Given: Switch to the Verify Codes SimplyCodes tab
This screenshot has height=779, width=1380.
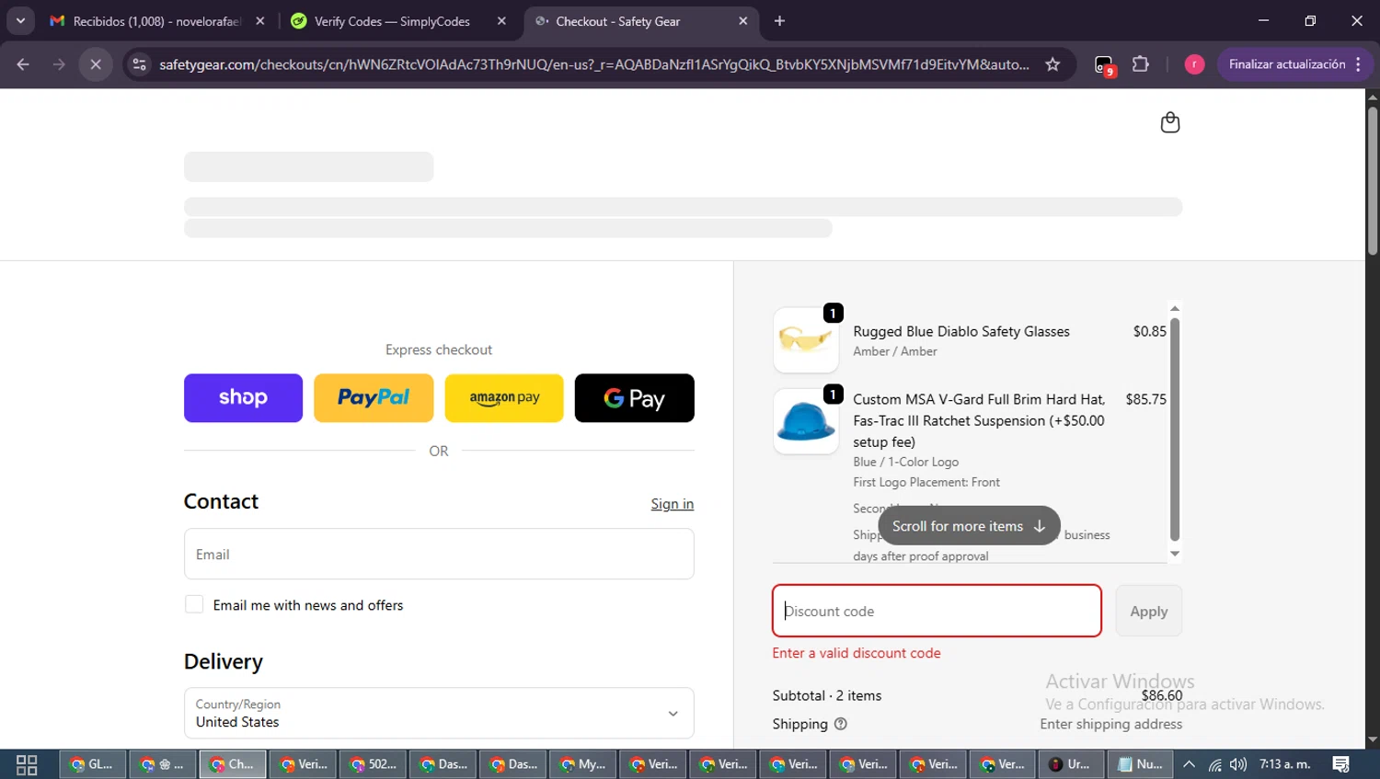Looking at the screenshot, I should tap(394, 20).
